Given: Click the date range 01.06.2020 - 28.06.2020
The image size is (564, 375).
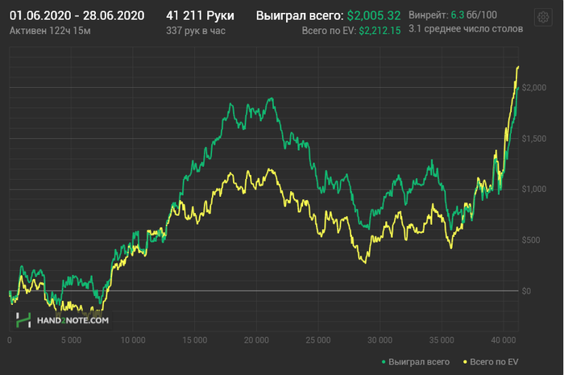Looking at the screenshot, I should tap(77, 15).
